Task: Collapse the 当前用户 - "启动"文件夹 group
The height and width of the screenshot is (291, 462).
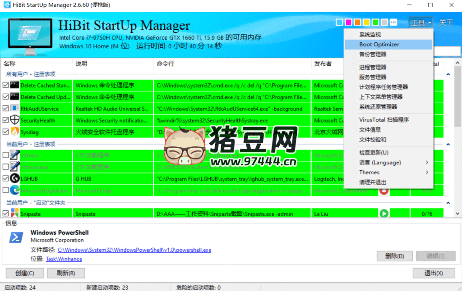Action: (x=448, y=203)
